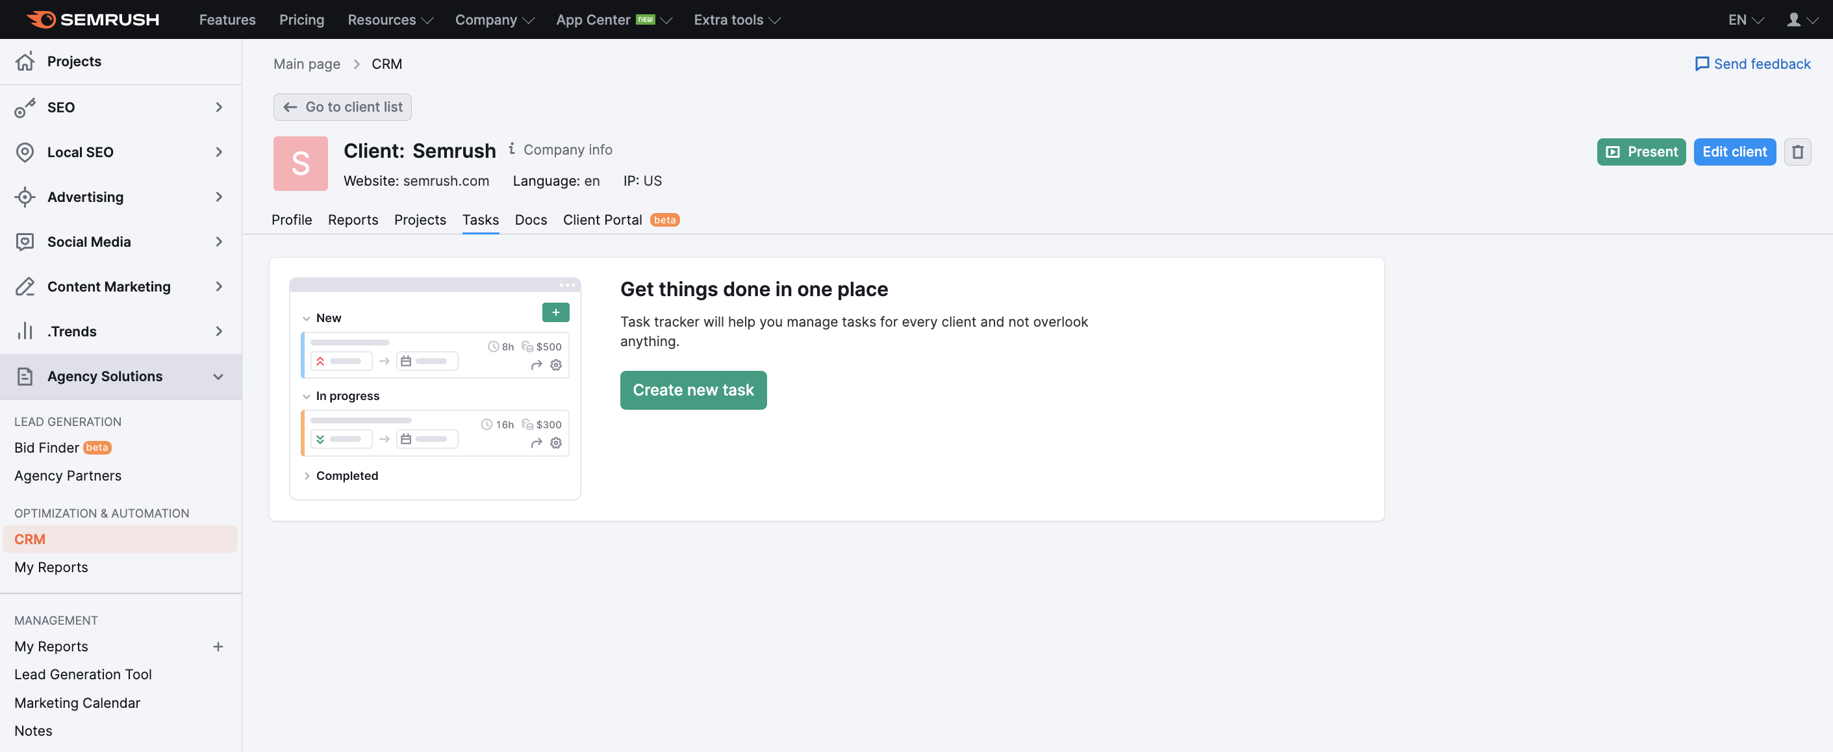Select the Tasks tab
The height and width of the screenshot is (752, 1833).
[x=480, y=220]
